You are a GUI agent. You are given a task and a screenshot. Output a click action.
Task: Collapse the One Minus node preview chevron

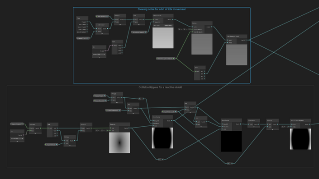(x=254, y=127)
